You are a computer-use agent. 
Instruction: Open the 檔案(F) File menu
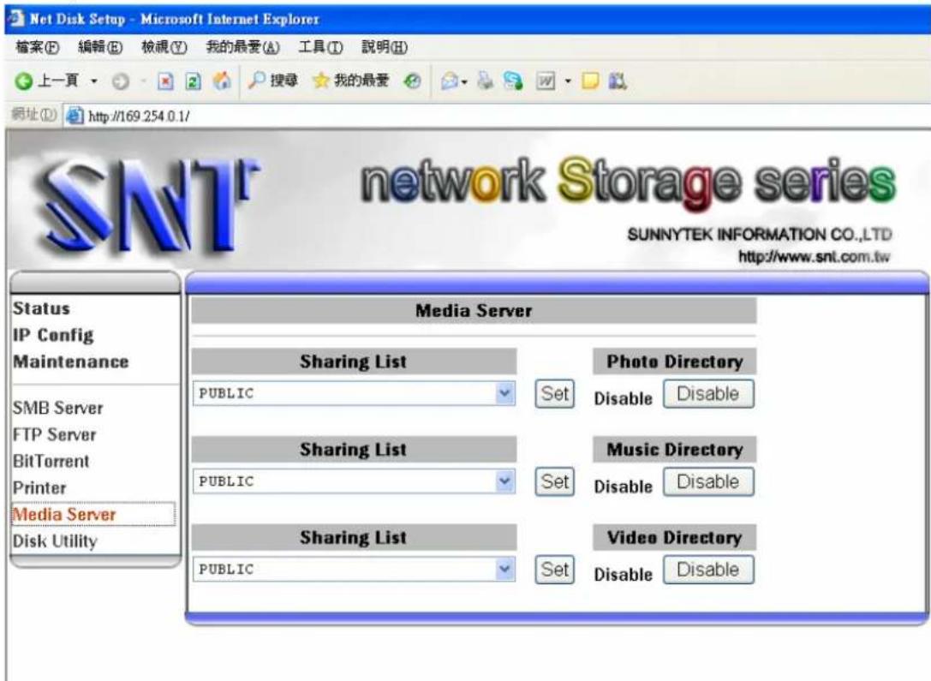click(x=38, y=47)
